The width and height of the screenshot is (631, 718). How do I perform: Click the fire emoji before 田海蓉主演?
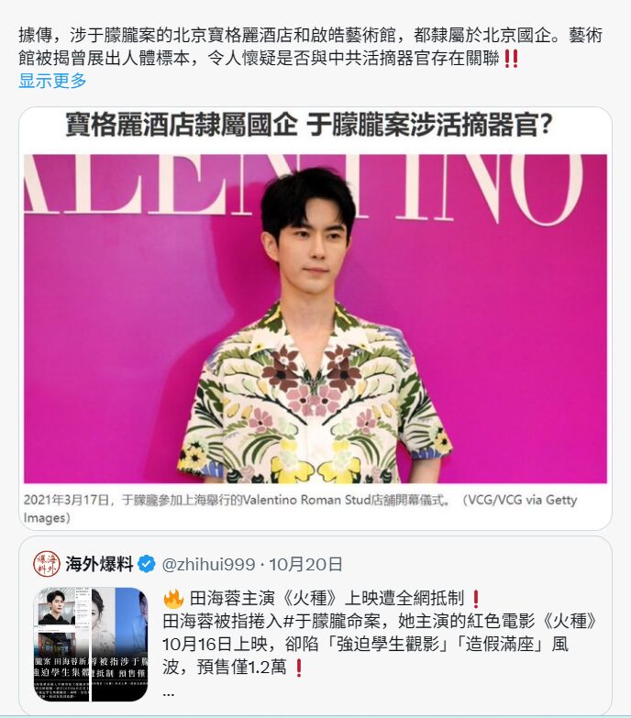pos(173,598)
